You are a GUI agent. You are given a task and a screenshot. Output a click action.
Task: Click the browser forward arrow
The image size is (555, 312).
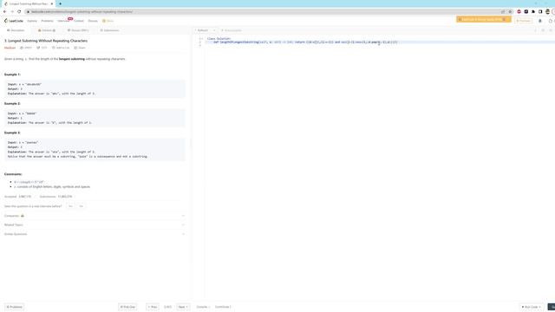pyautogui.click(x=12, y=11)
